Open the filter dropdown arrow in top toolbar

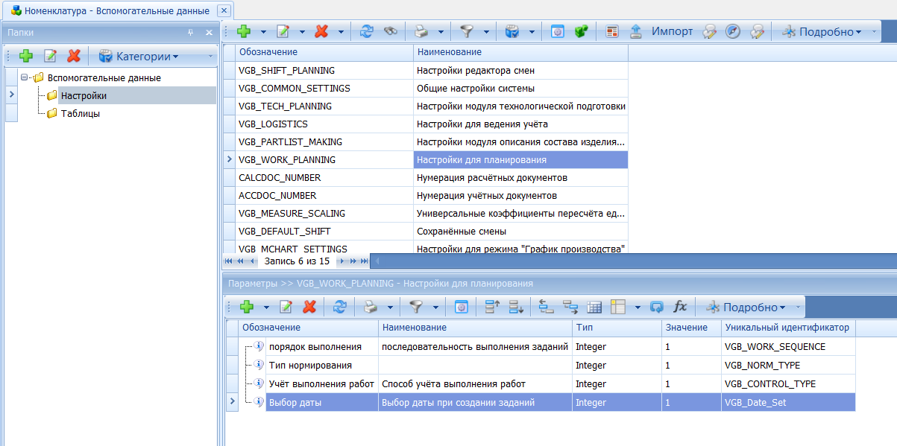click(486, 31)
